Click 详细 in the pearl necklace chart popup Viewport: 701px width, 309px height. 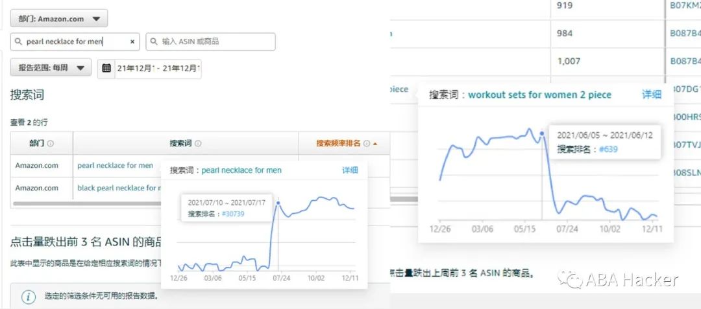point(350,170)
